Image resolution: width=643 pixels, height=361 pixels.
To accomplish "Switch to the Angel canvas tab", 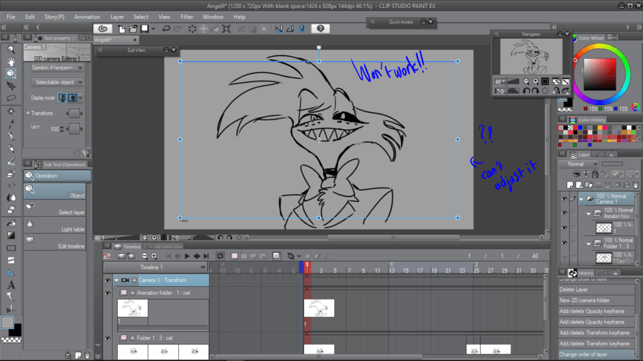I will click(116, 39).
